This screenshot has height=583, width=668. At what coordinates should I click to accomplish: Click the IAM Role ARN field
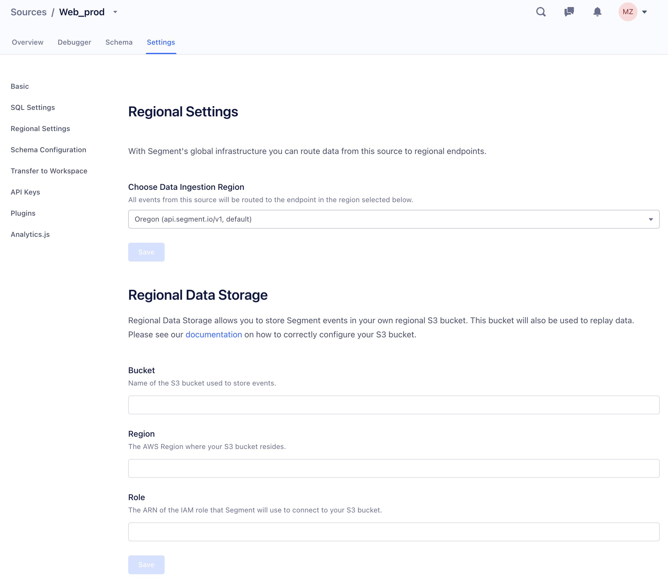(394, 532)
